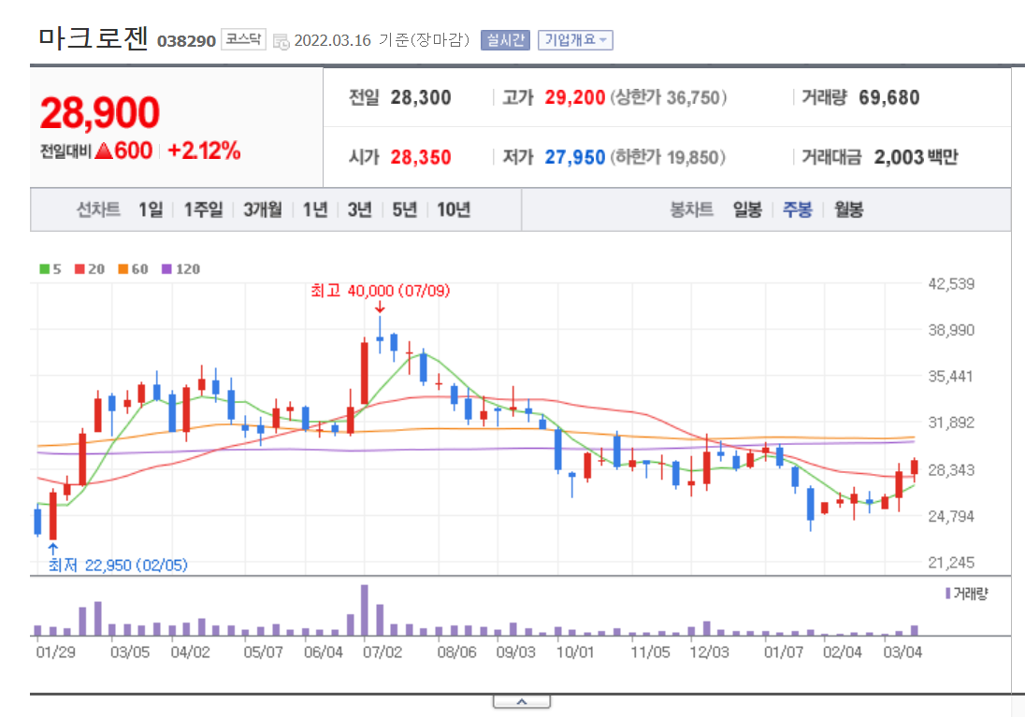Click the 최고 40,000 (07/09) marker
Screen dimensions: 1025x717
point(381,290)
